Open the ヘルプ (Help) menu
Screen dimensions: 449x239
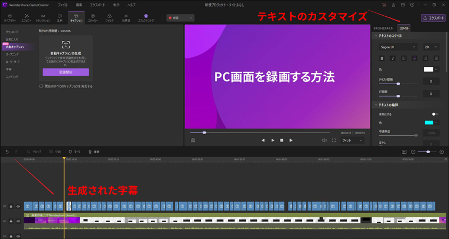coord(131,5)
